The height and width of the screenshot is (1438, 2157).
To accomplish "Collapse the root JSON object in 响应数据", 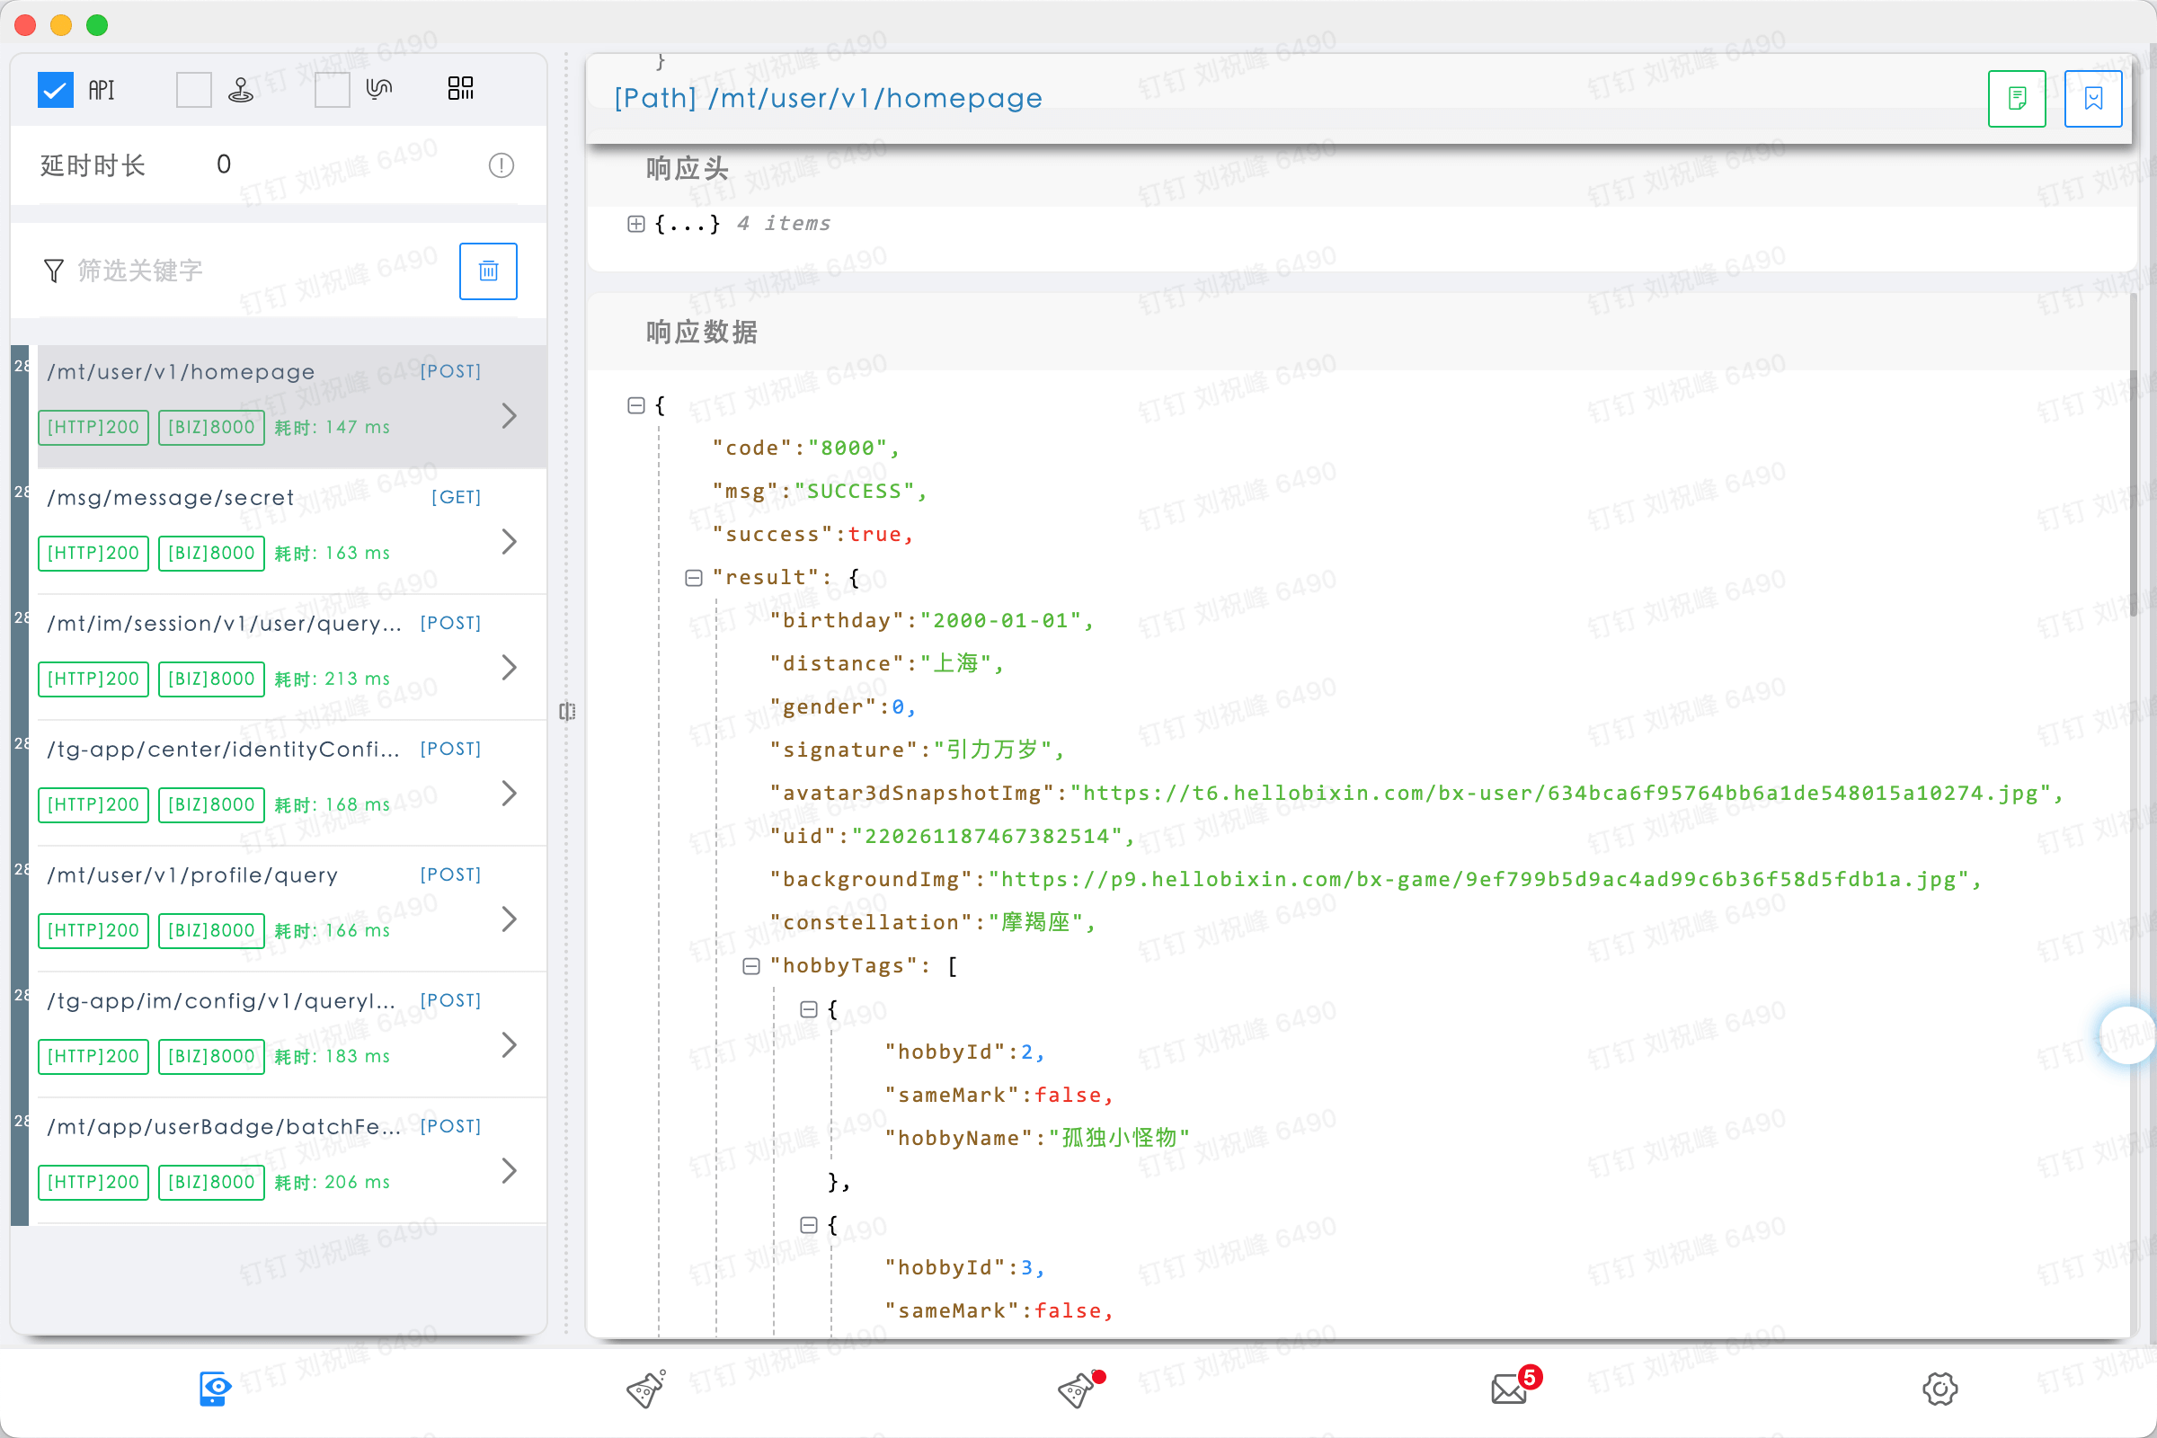I will (635, 404).
